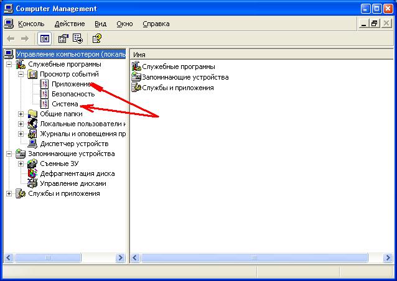This screenshot has width=397, height=281.
Task: Click the Диспетчер устройств icon
Action: point(32,144)
